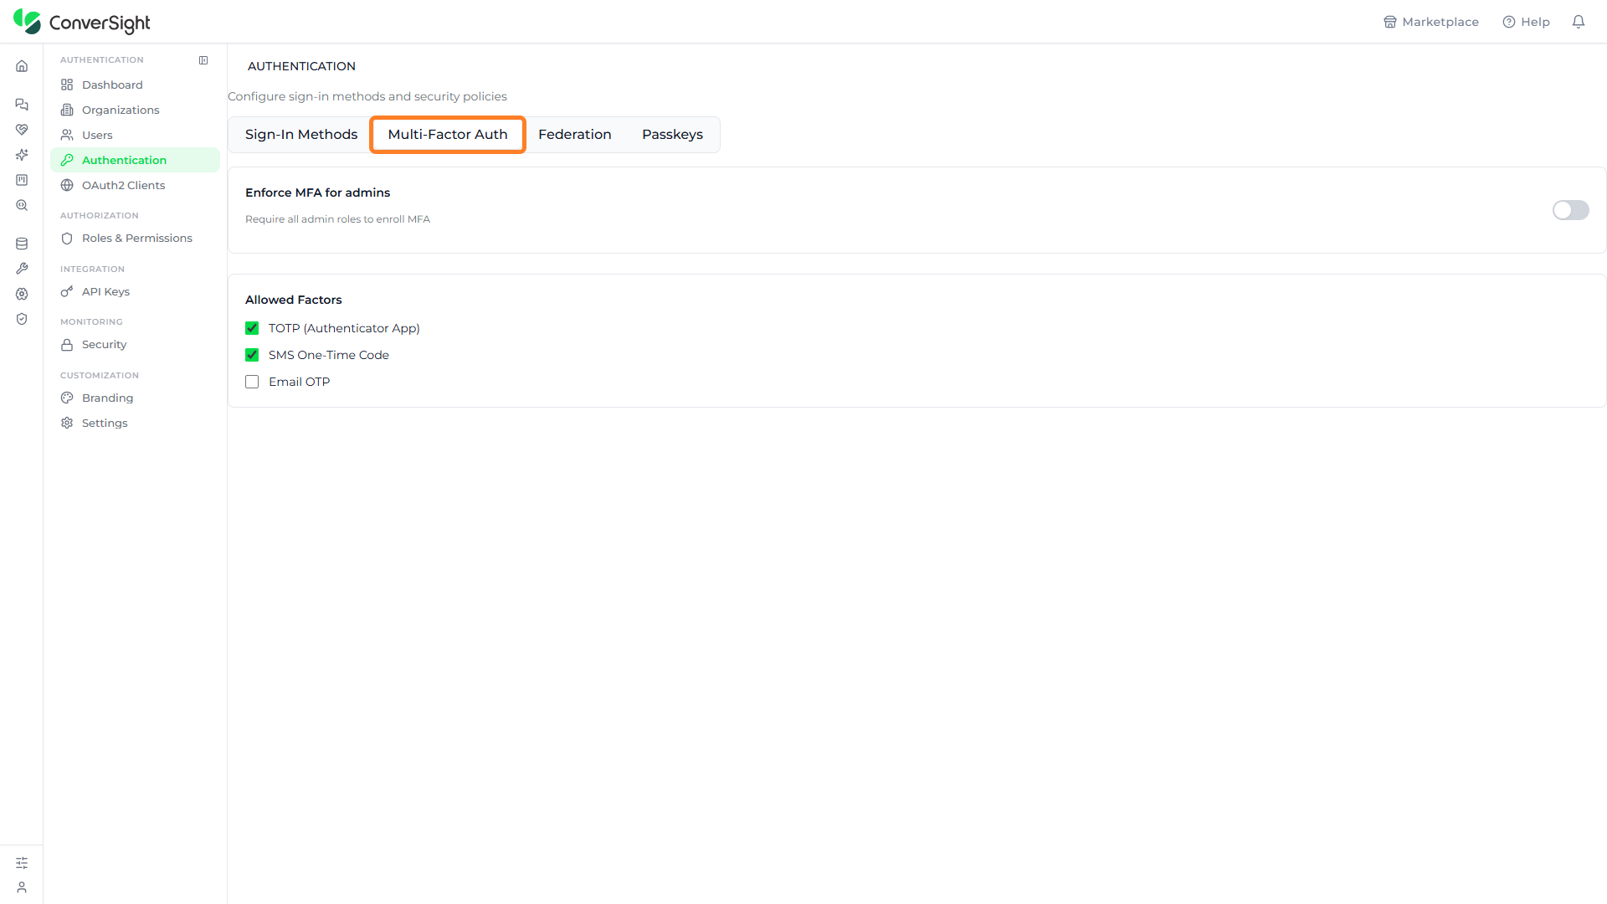Check the Email OTP factor
This screenshot has height=904, width=1607.
point(252,382)
